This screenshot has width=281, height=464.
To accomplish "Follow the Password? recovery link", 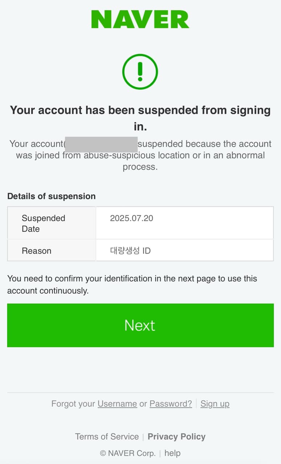I will click(x=171, y=404).
